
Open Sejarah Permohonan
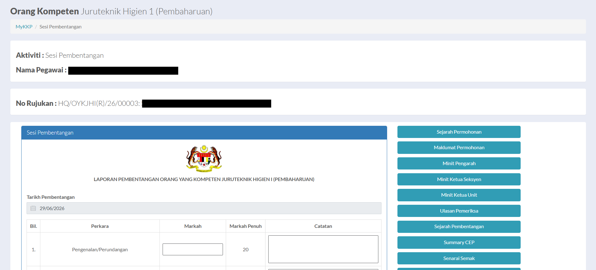pos(459,132)
